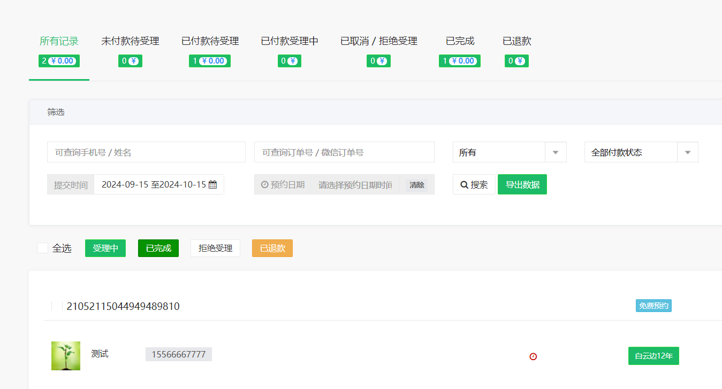Click the clock icon beside 预约日期
722x389 pixels.
(264, 184)
